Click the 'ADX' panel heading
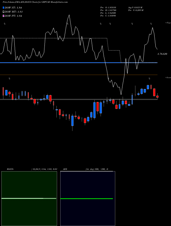Viewport: 171px width, 226px height. tap(65, 169)
